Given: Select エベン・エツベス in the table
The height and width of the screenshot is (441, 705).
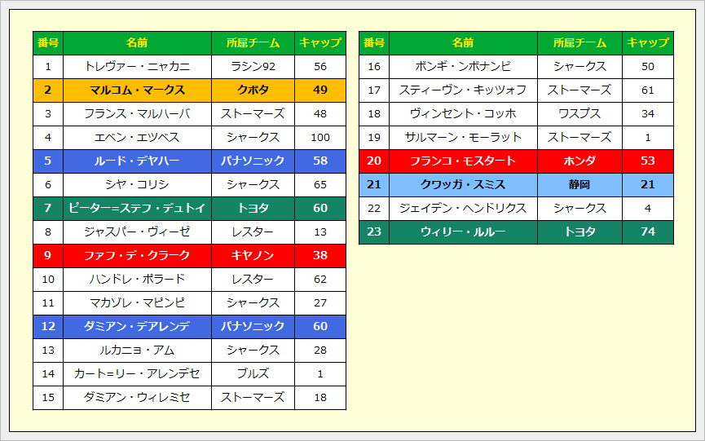Looking at the screenshot, I should pyautogui.click(x=137, y=138).
